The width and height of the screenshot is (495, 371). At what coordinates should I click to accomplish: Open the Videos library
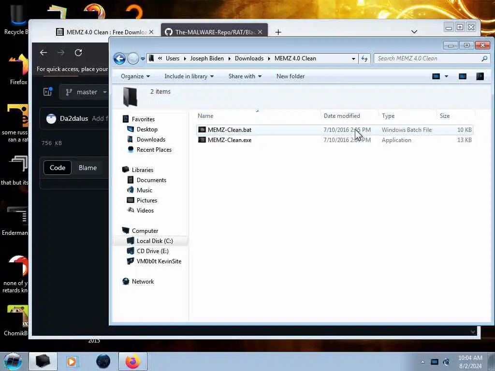[x=145, y=211]
